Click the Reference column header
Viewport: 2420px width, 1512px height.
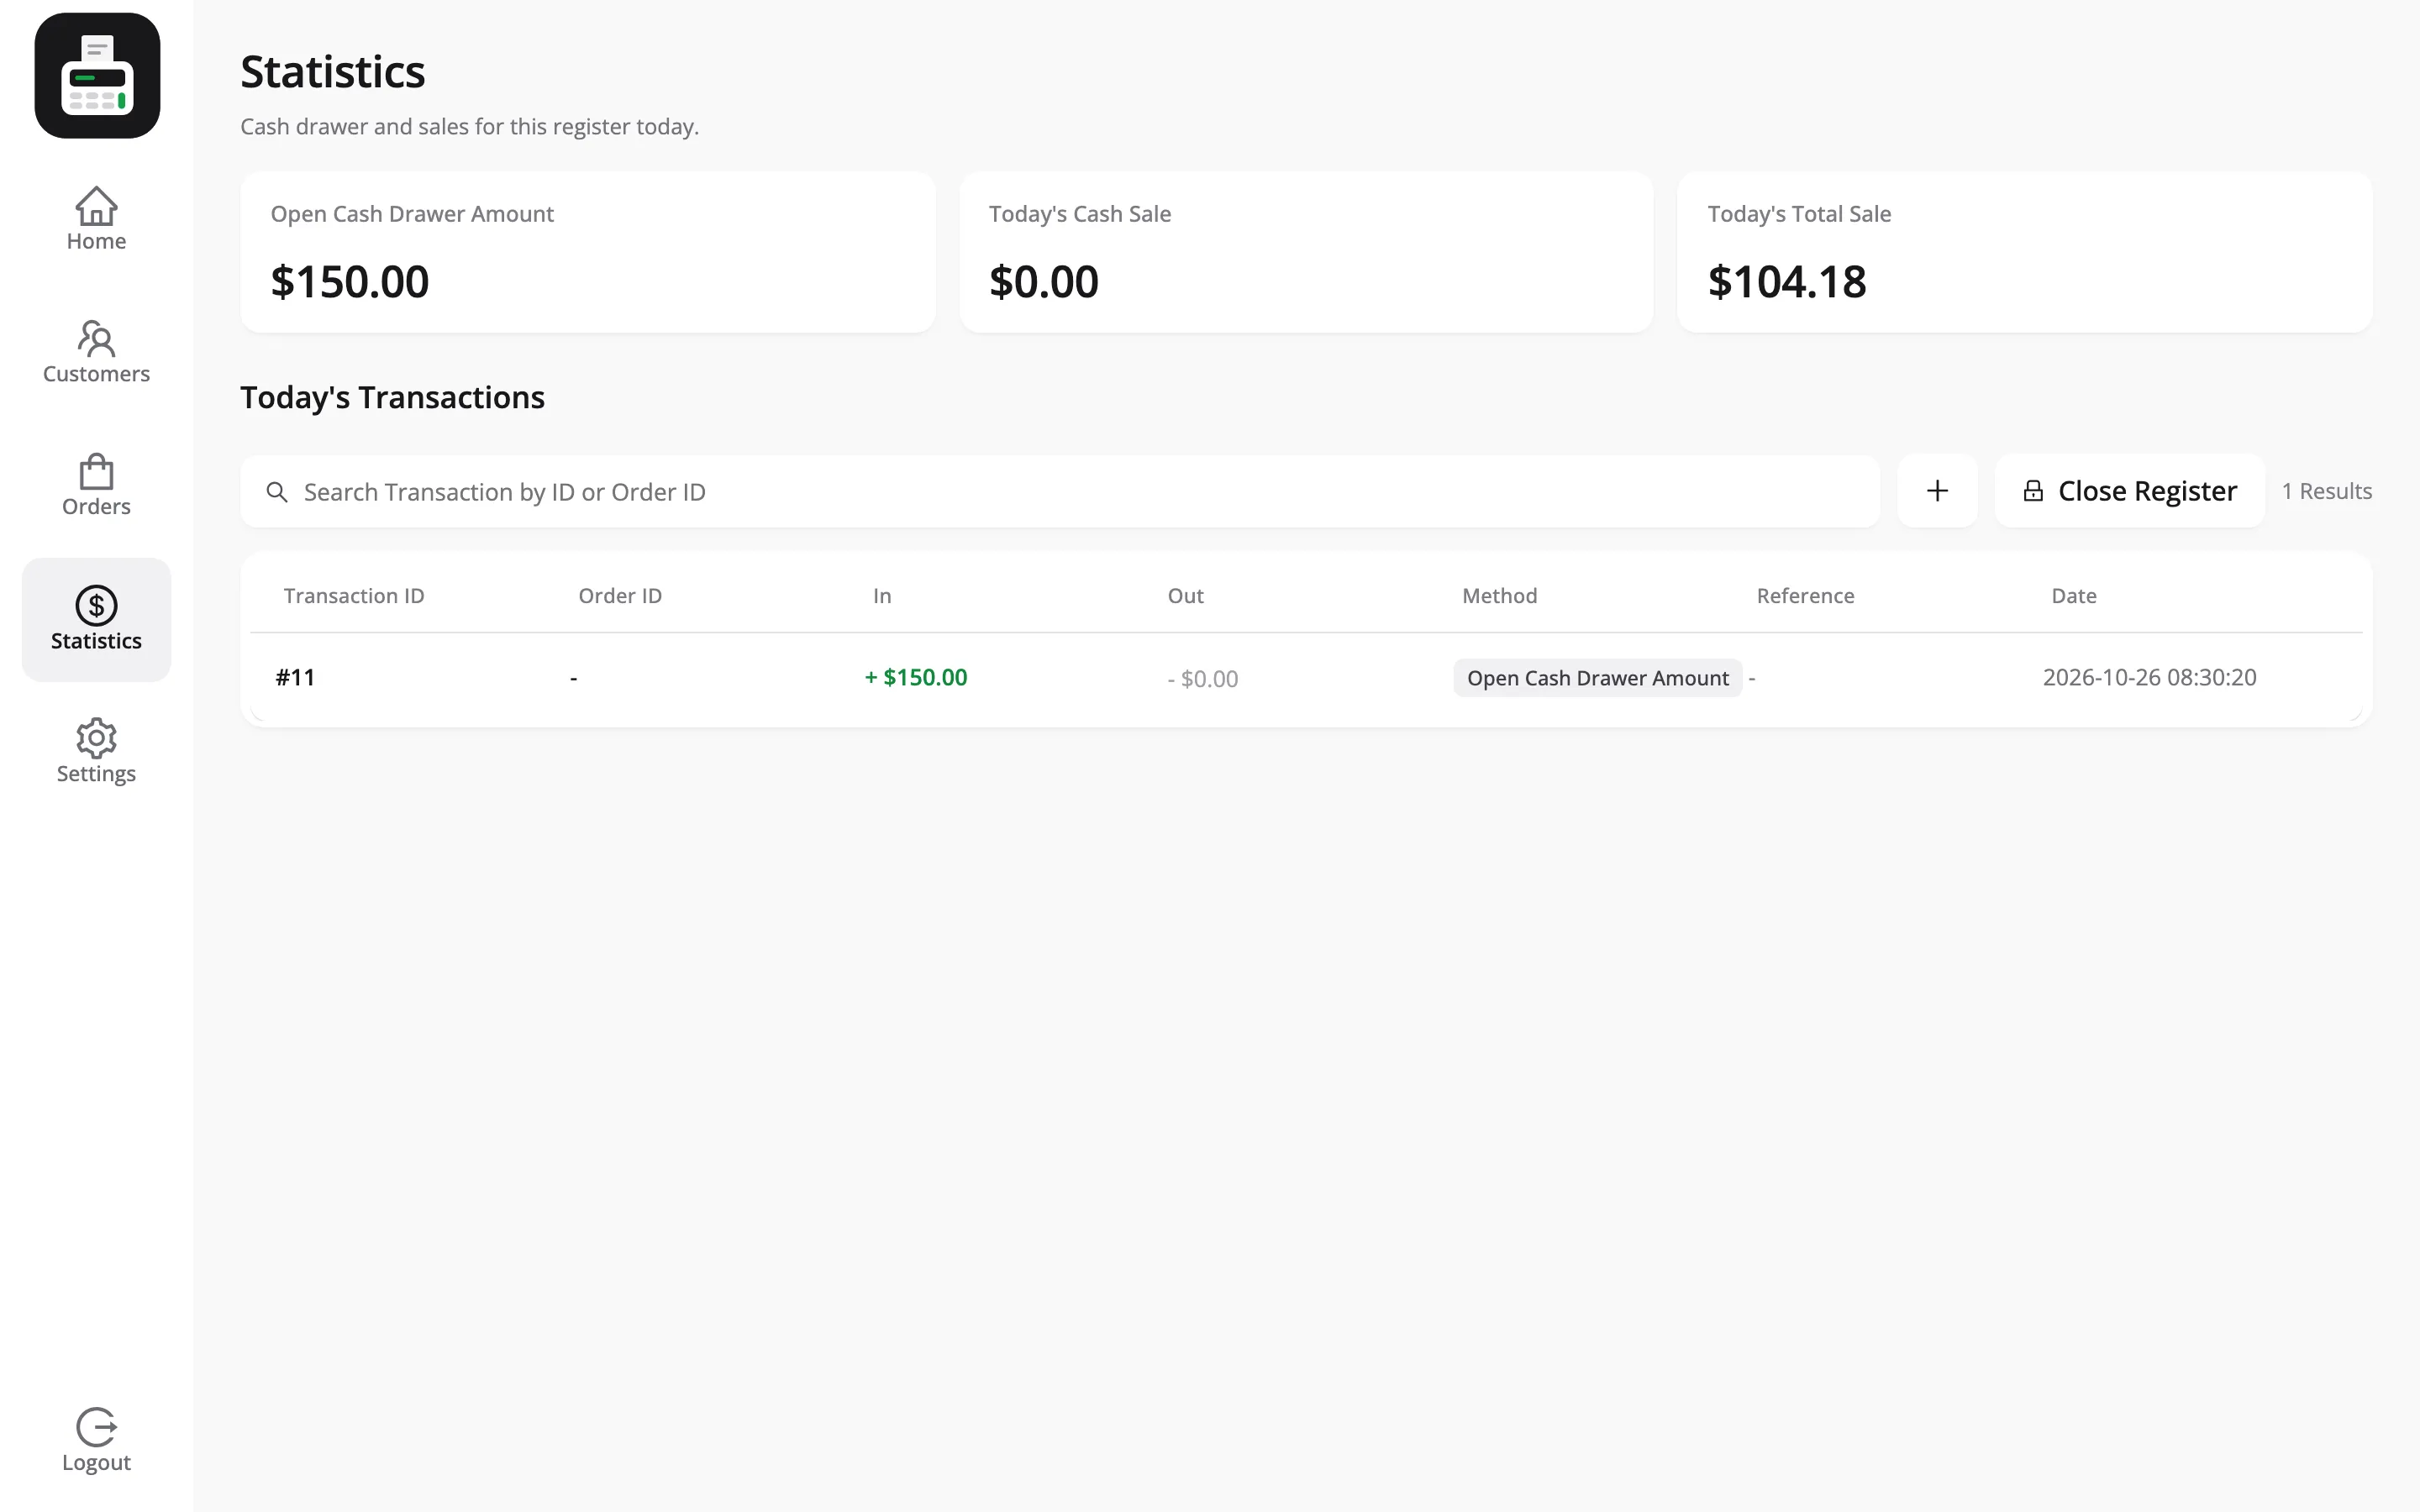(x=1805, y=596)
